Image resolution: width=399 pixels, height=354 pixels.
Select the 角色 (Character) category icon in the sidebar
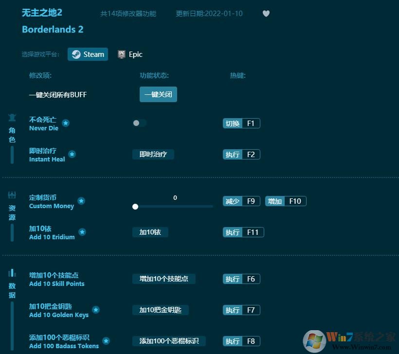click(12, 117)
